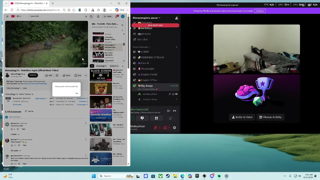This screenshot has width=320, height=180.
Task: Go back in the Edge browser
Action: [6, 10]
